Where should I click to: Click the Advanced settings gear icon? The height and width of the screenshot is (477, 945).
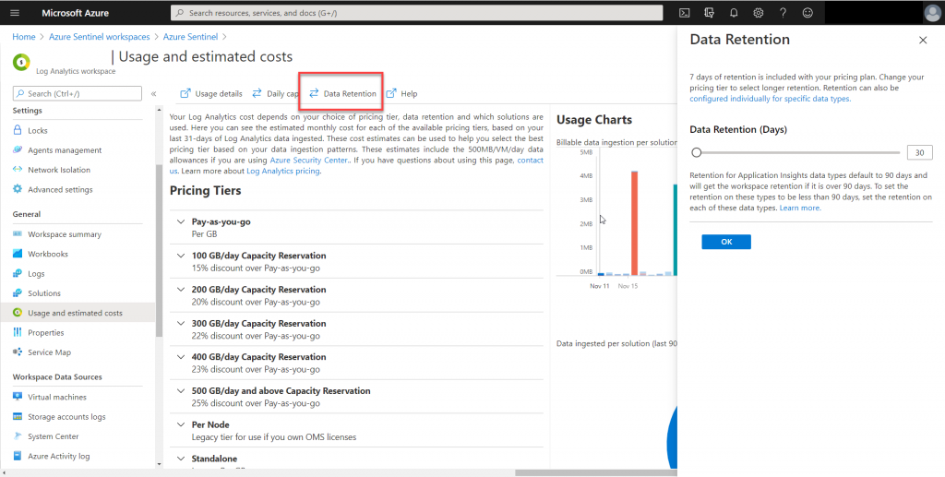18,189
